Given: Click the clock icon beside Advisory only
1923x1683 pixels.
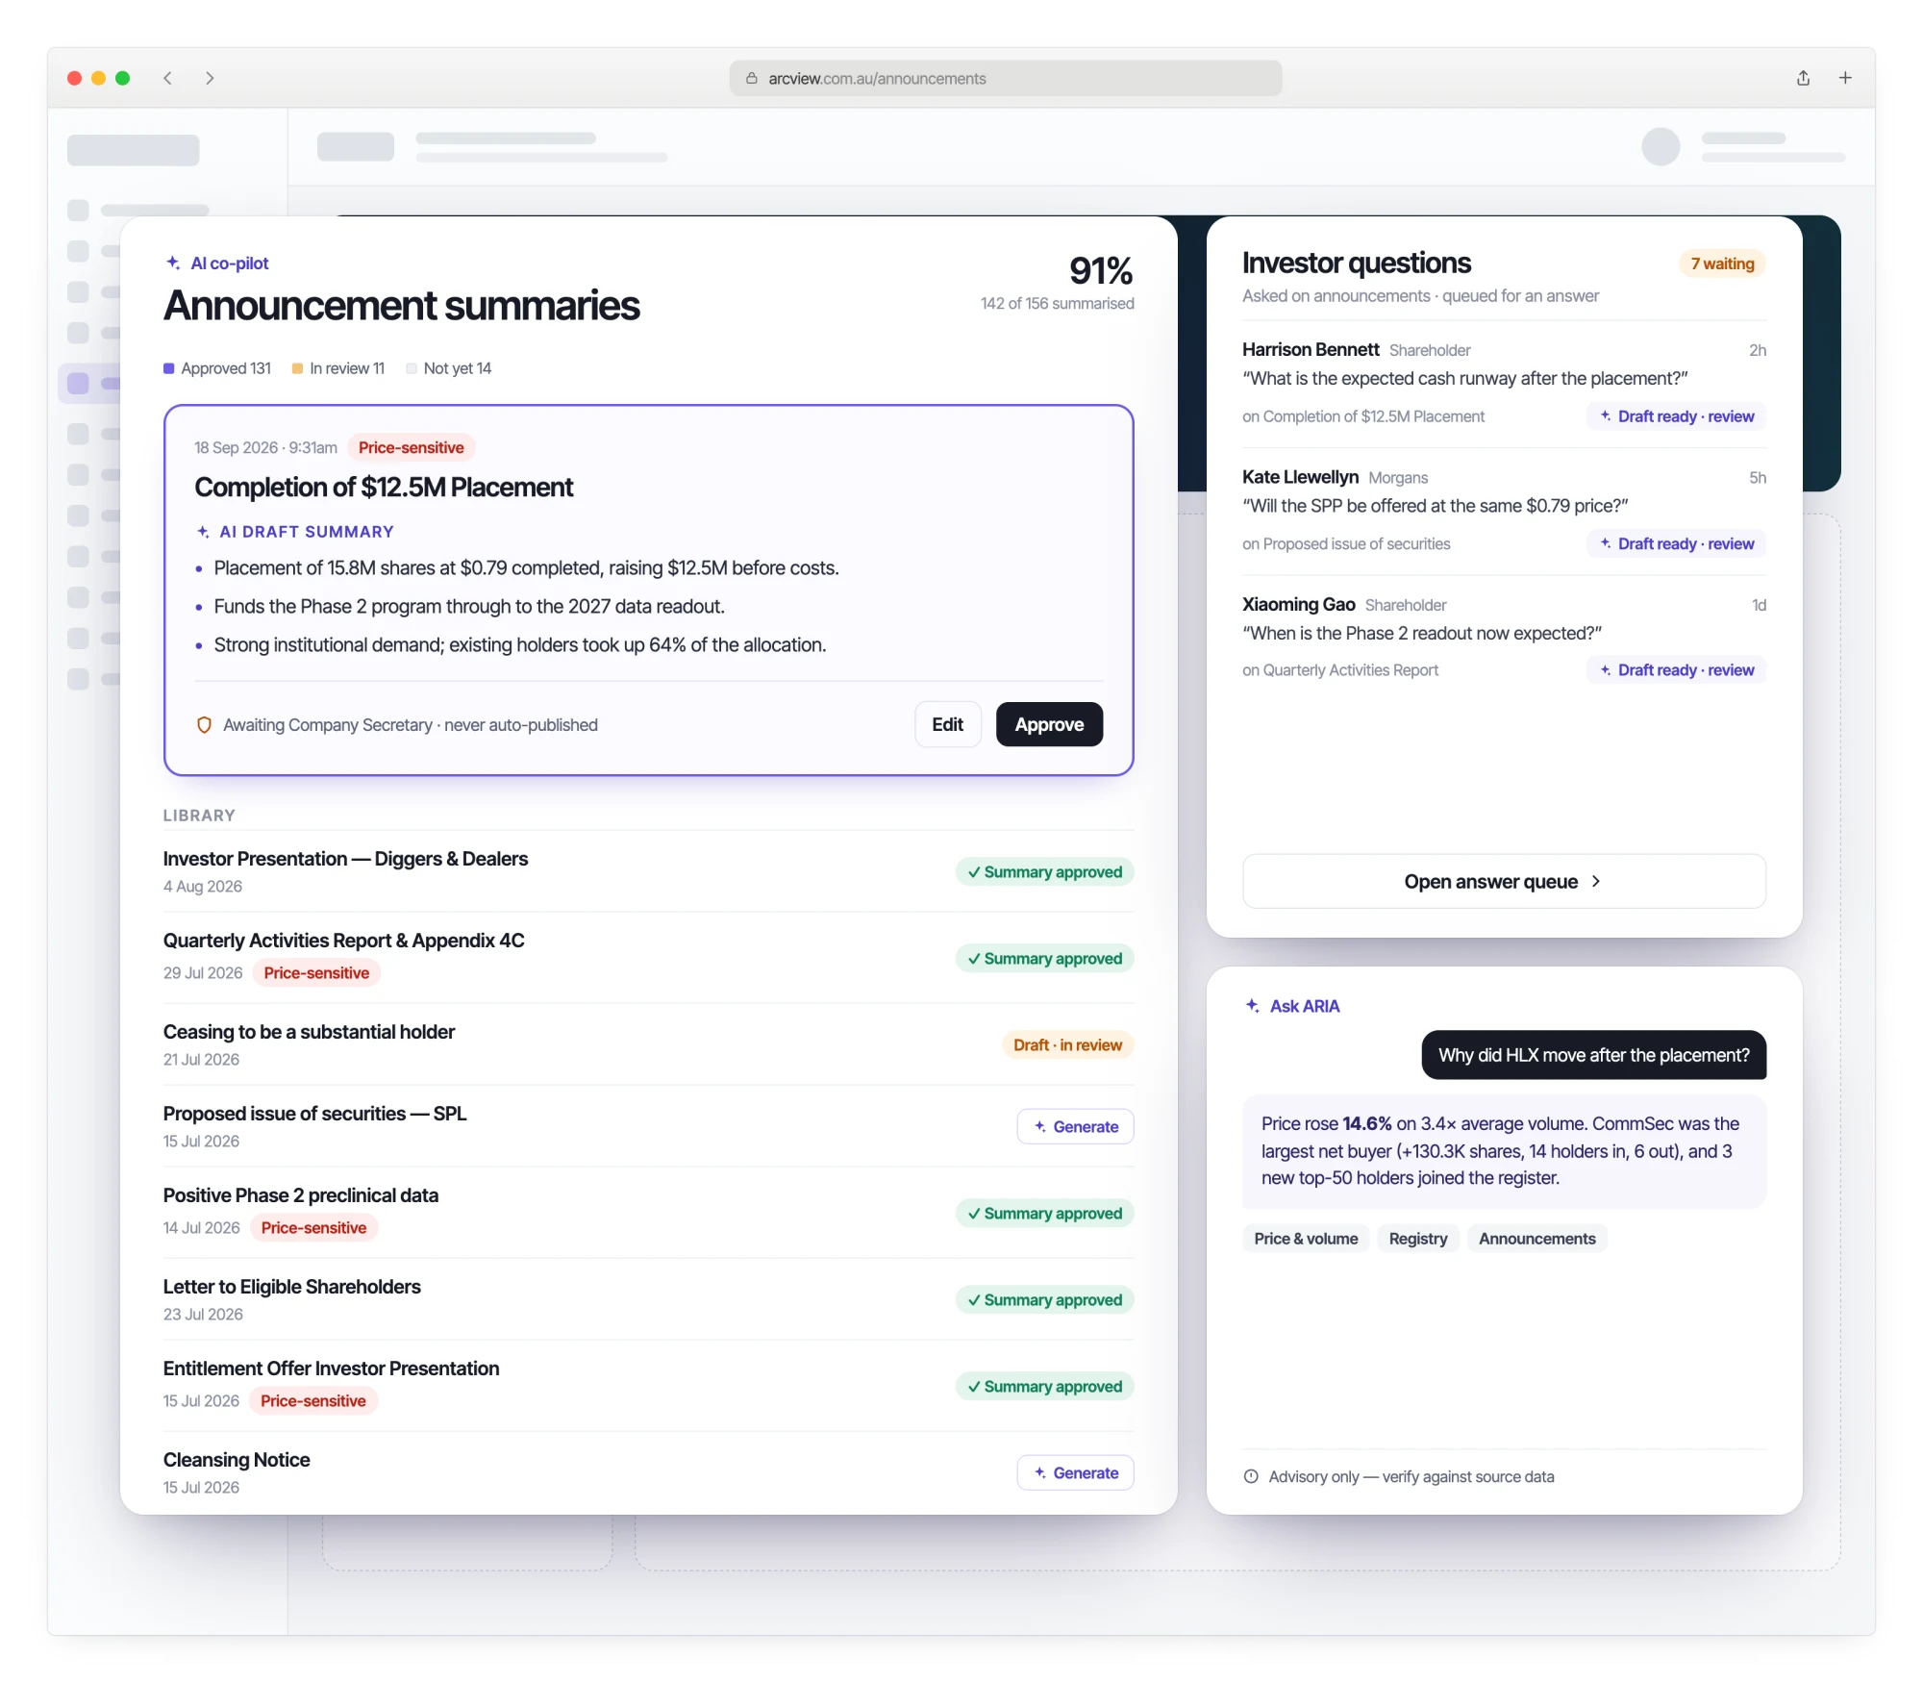Looking at the screenshot, I should coord(1251,1476).
